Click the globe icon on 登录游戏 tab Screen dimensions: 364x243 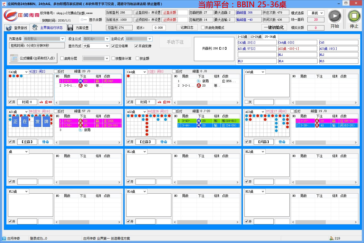[9, 28]
